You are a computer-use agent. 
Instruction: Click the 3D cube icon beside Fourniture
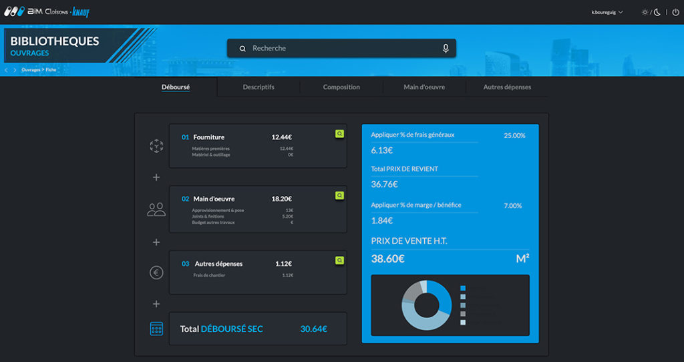tap(156, 146)
